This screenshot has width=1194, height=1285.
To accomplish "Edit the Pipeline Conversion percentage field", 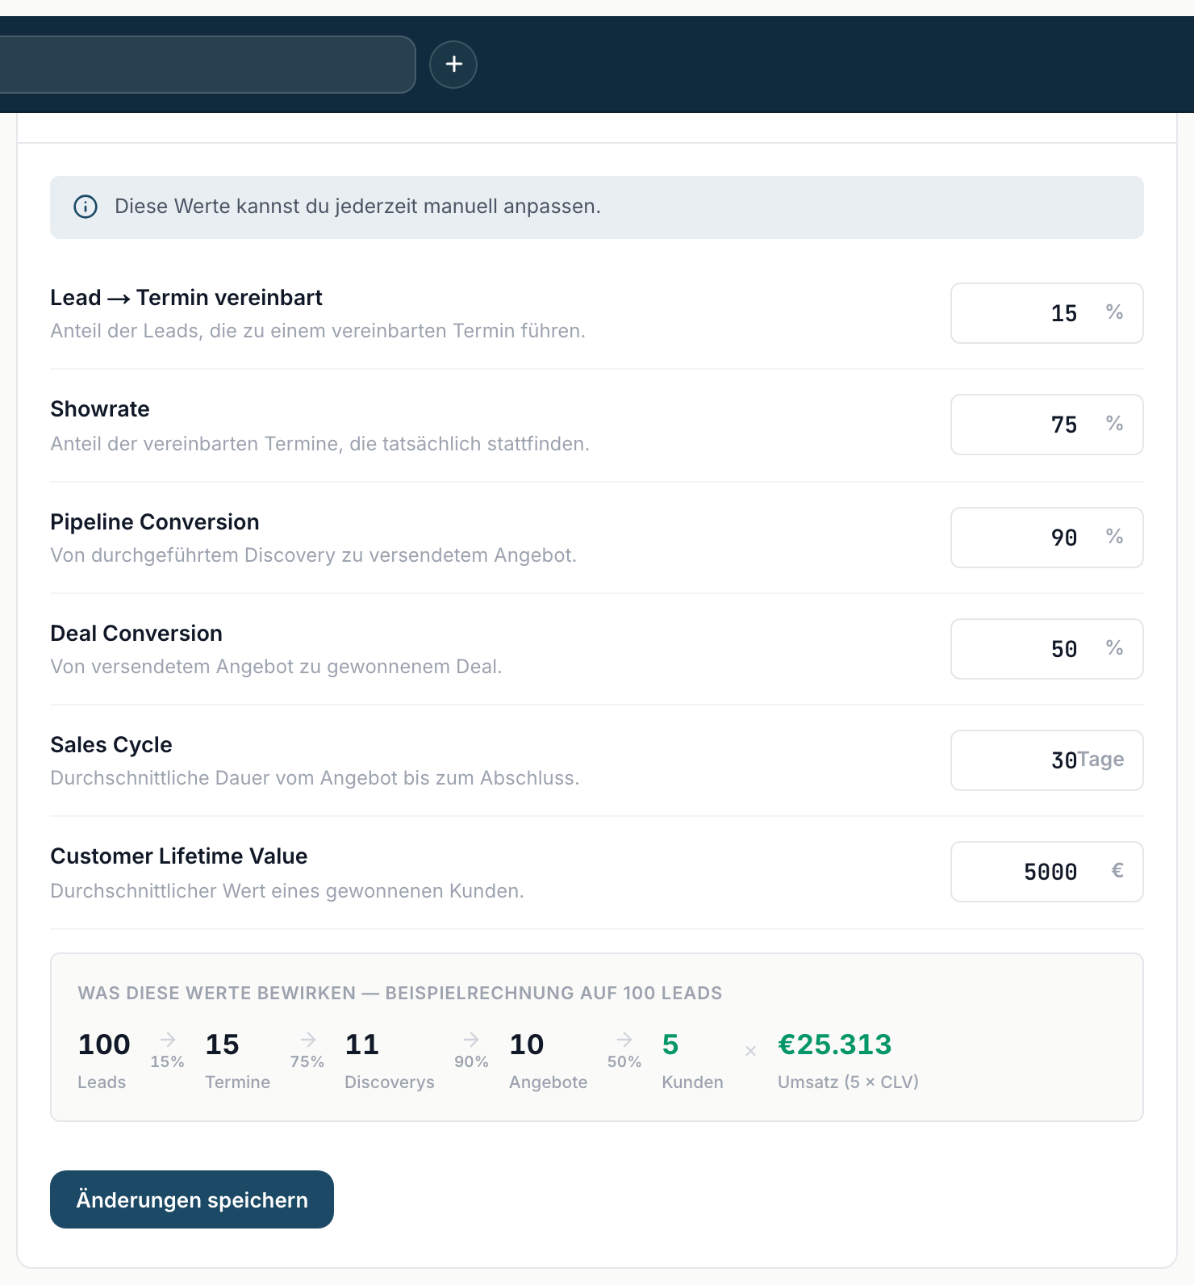I will (1046, 538).
